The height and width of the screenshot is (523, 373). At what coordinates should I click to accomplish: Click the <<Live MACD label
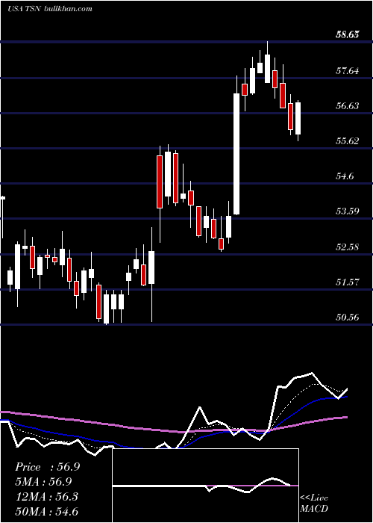click(x=314, y=503)
